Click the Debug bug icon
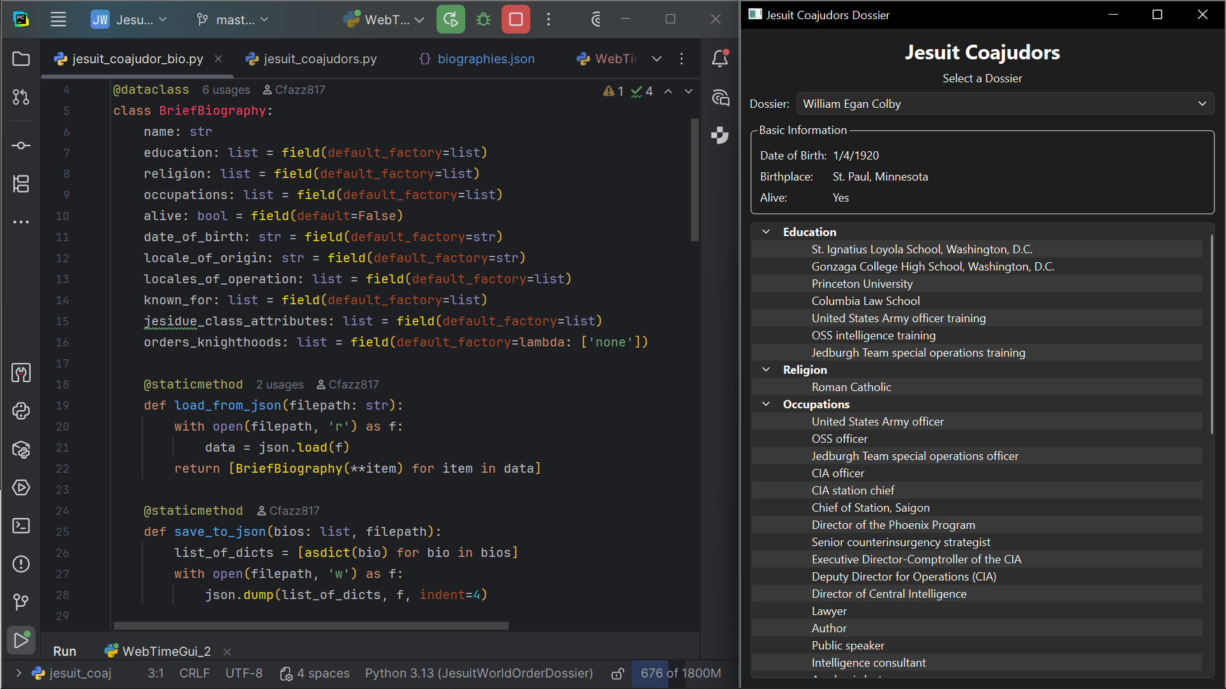 [483, 19]
